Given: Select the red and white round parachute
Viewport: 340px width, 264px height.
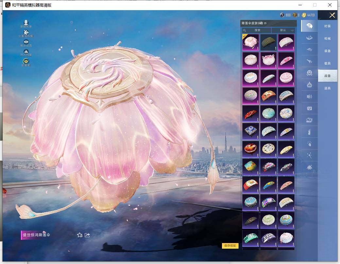Looking at the screenshot, I should (250, 185).
